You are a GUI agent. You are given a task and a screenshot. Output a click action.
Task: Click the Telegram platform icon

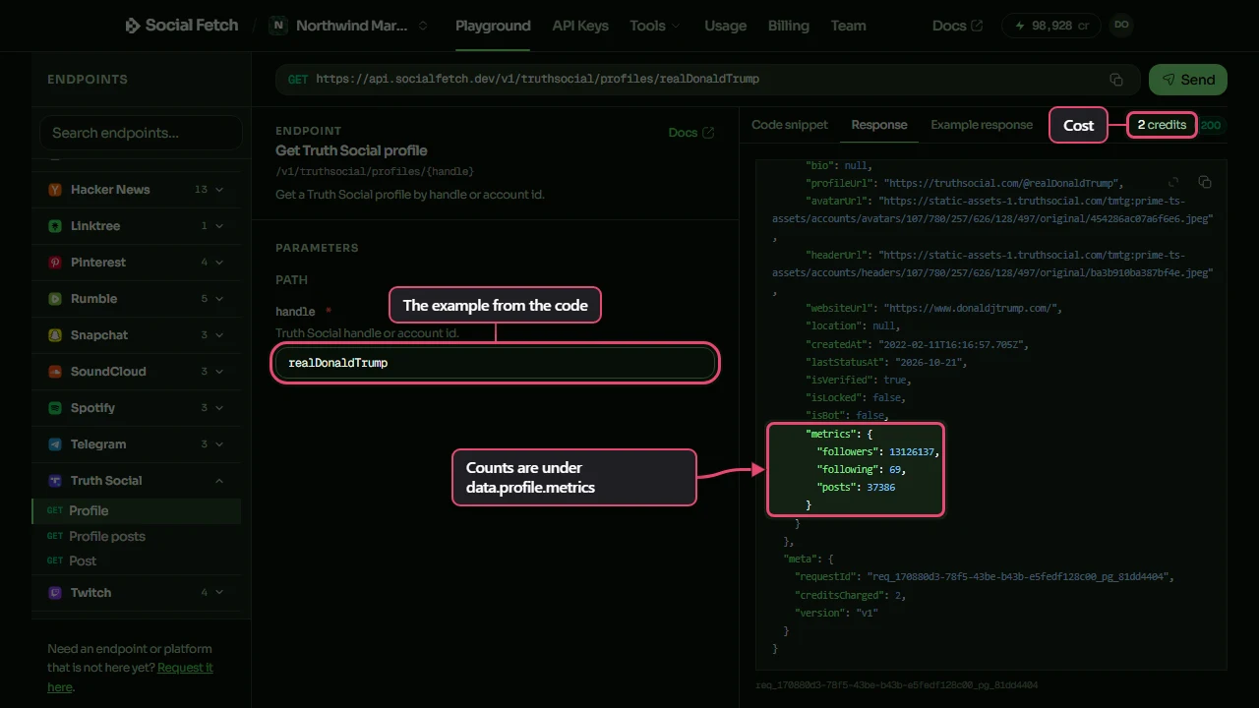pyautogui.click(x=55, y=444)
